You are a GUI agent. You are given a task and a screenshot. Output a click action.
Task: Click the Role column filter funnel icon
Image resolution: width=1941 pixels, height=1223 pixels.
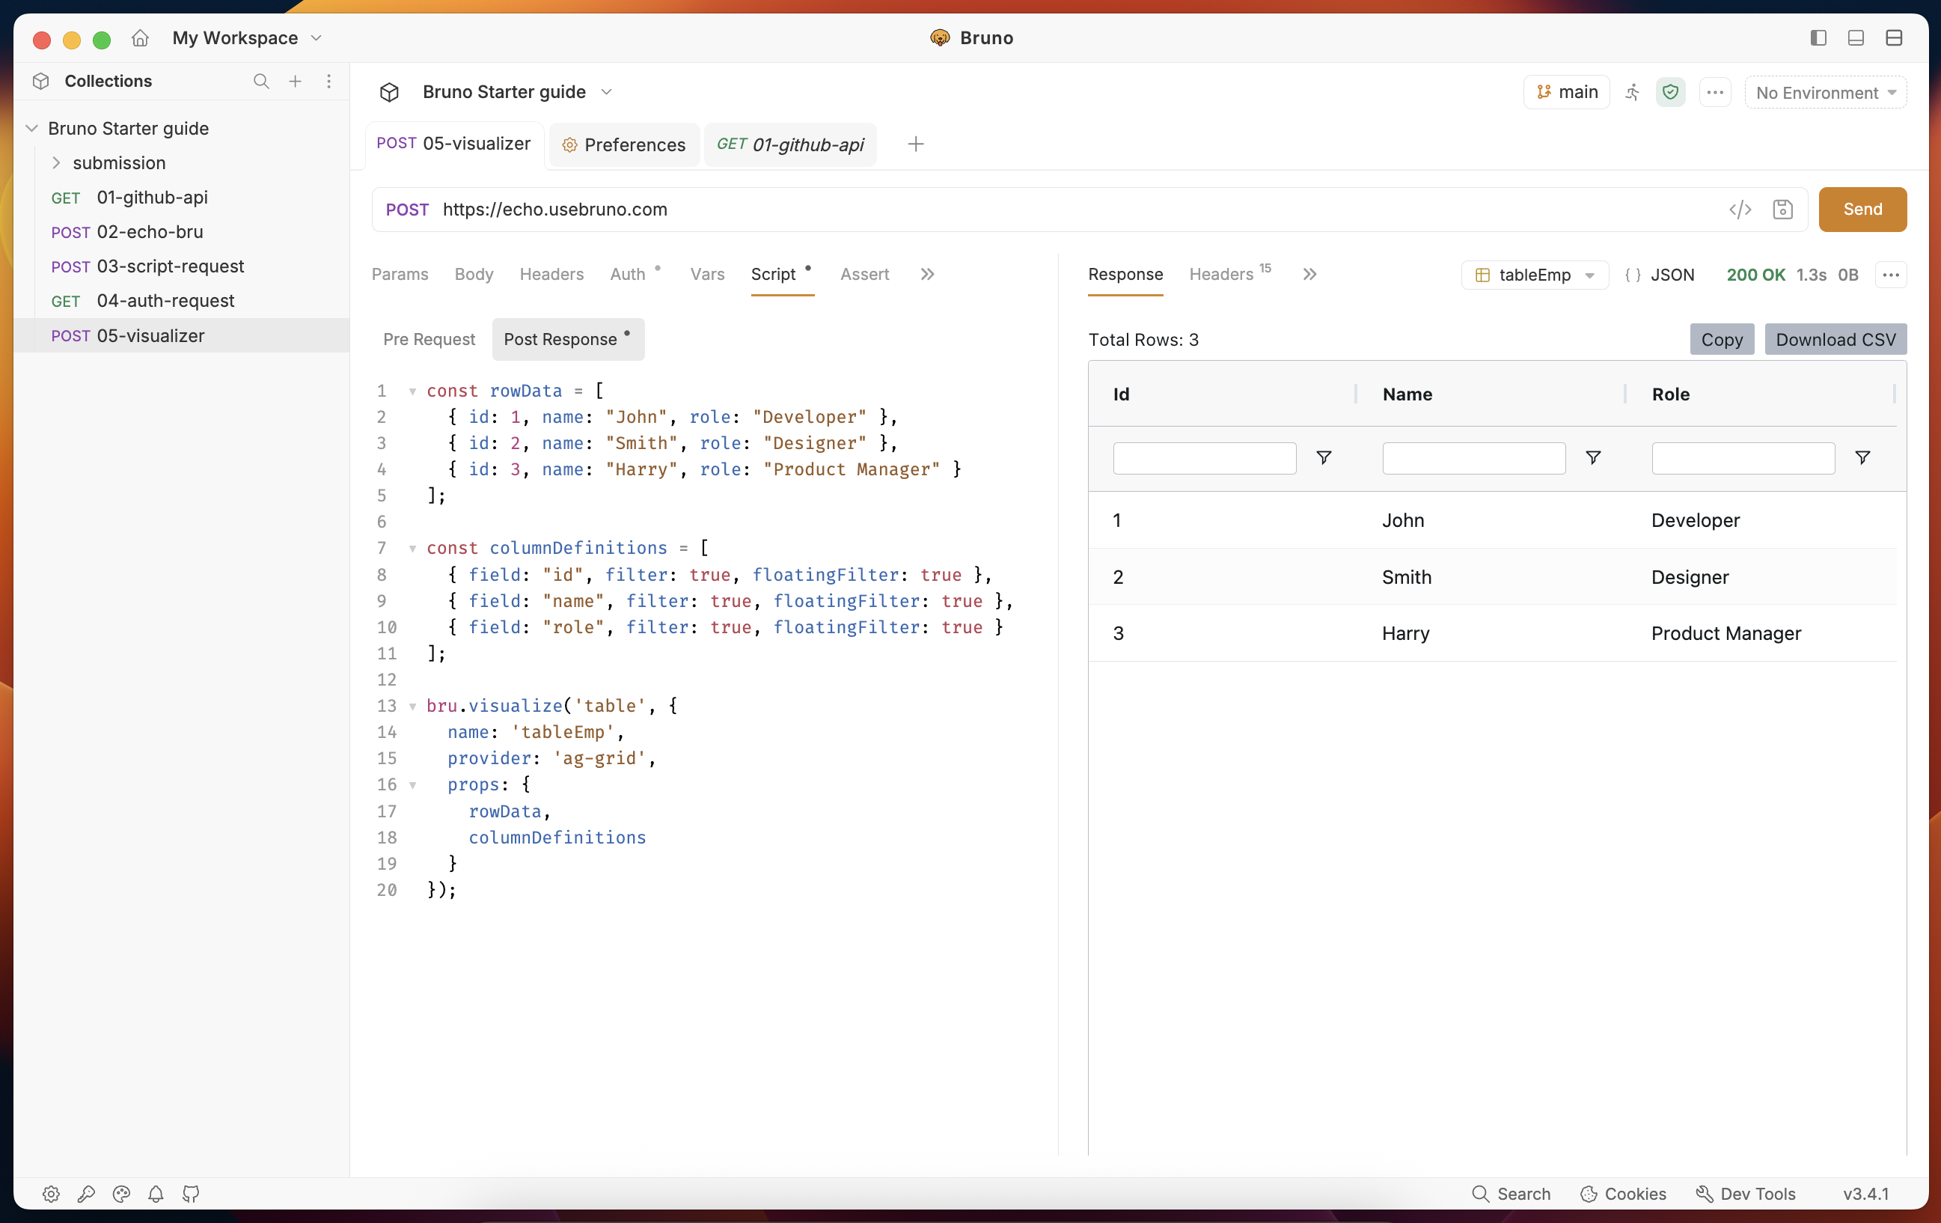(1863, 458)
